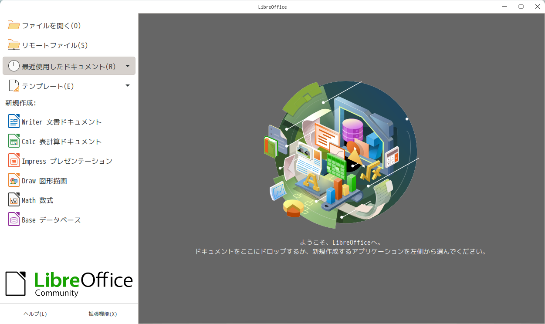545x324 pixels.
Task: Click the recent documents clock icon
Action: coord(14,66)
